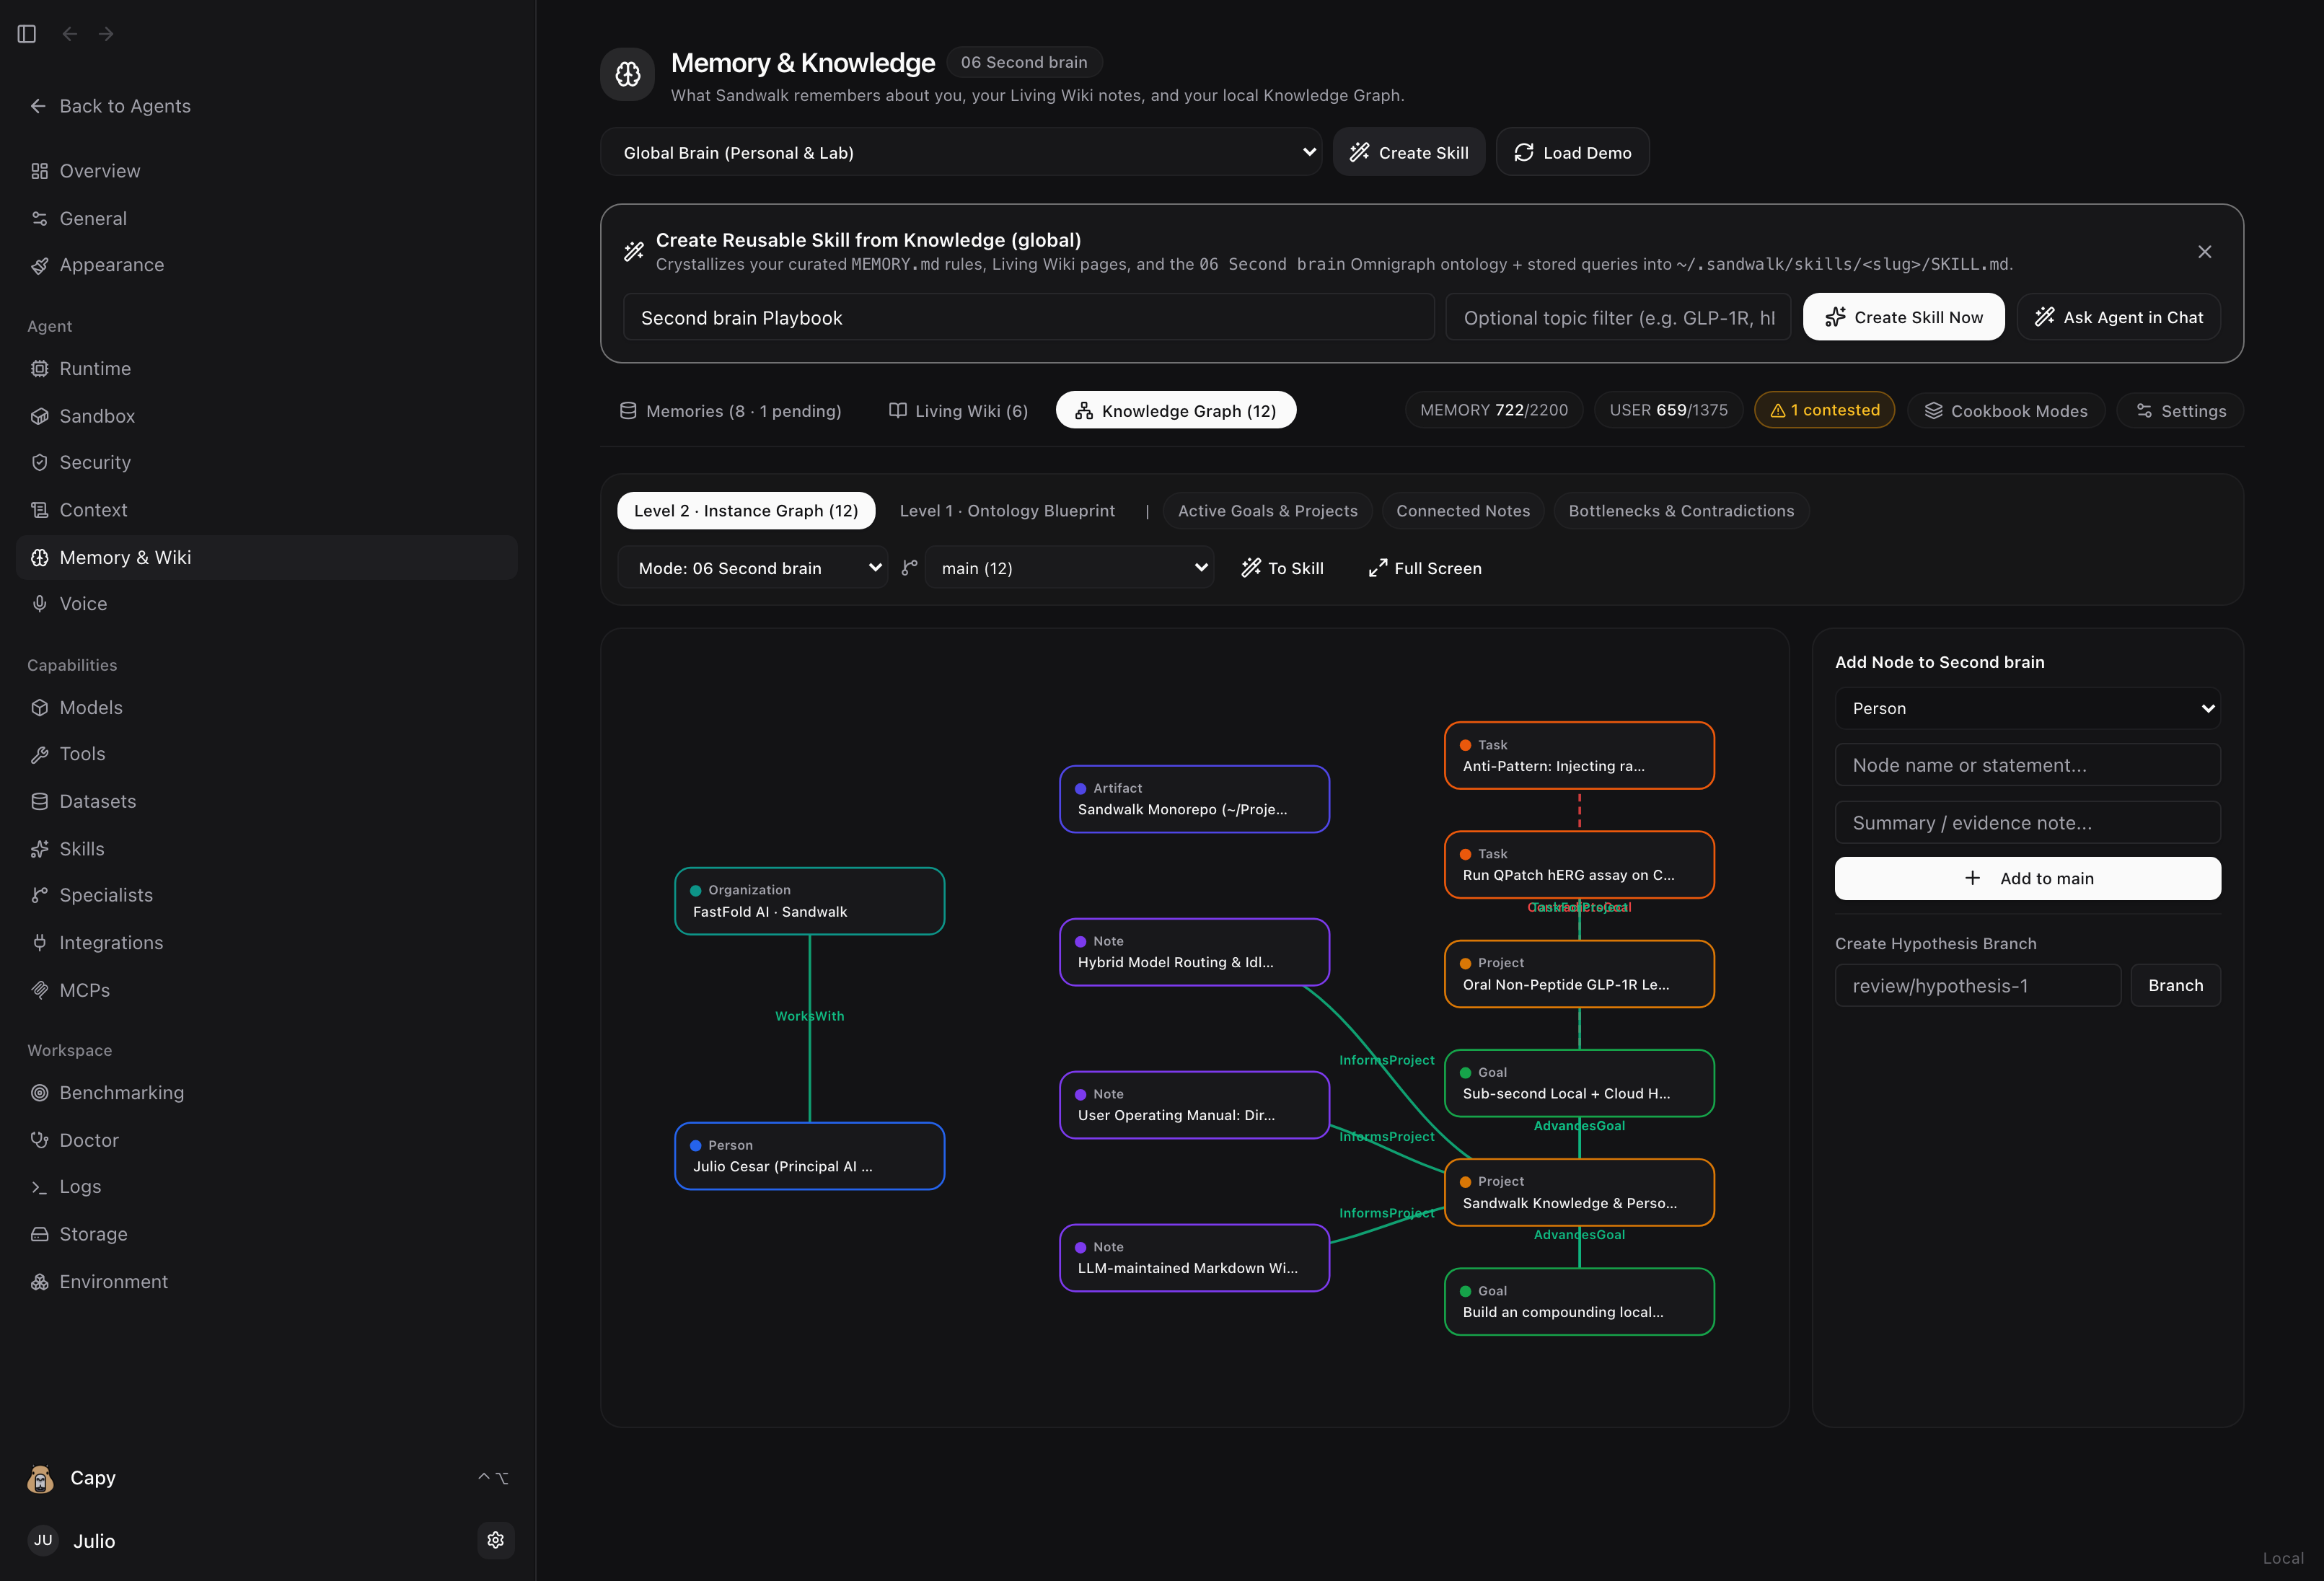Open Cookbook Modes
This screenshot has width=2324, height=1581.
pos(2005,411)
